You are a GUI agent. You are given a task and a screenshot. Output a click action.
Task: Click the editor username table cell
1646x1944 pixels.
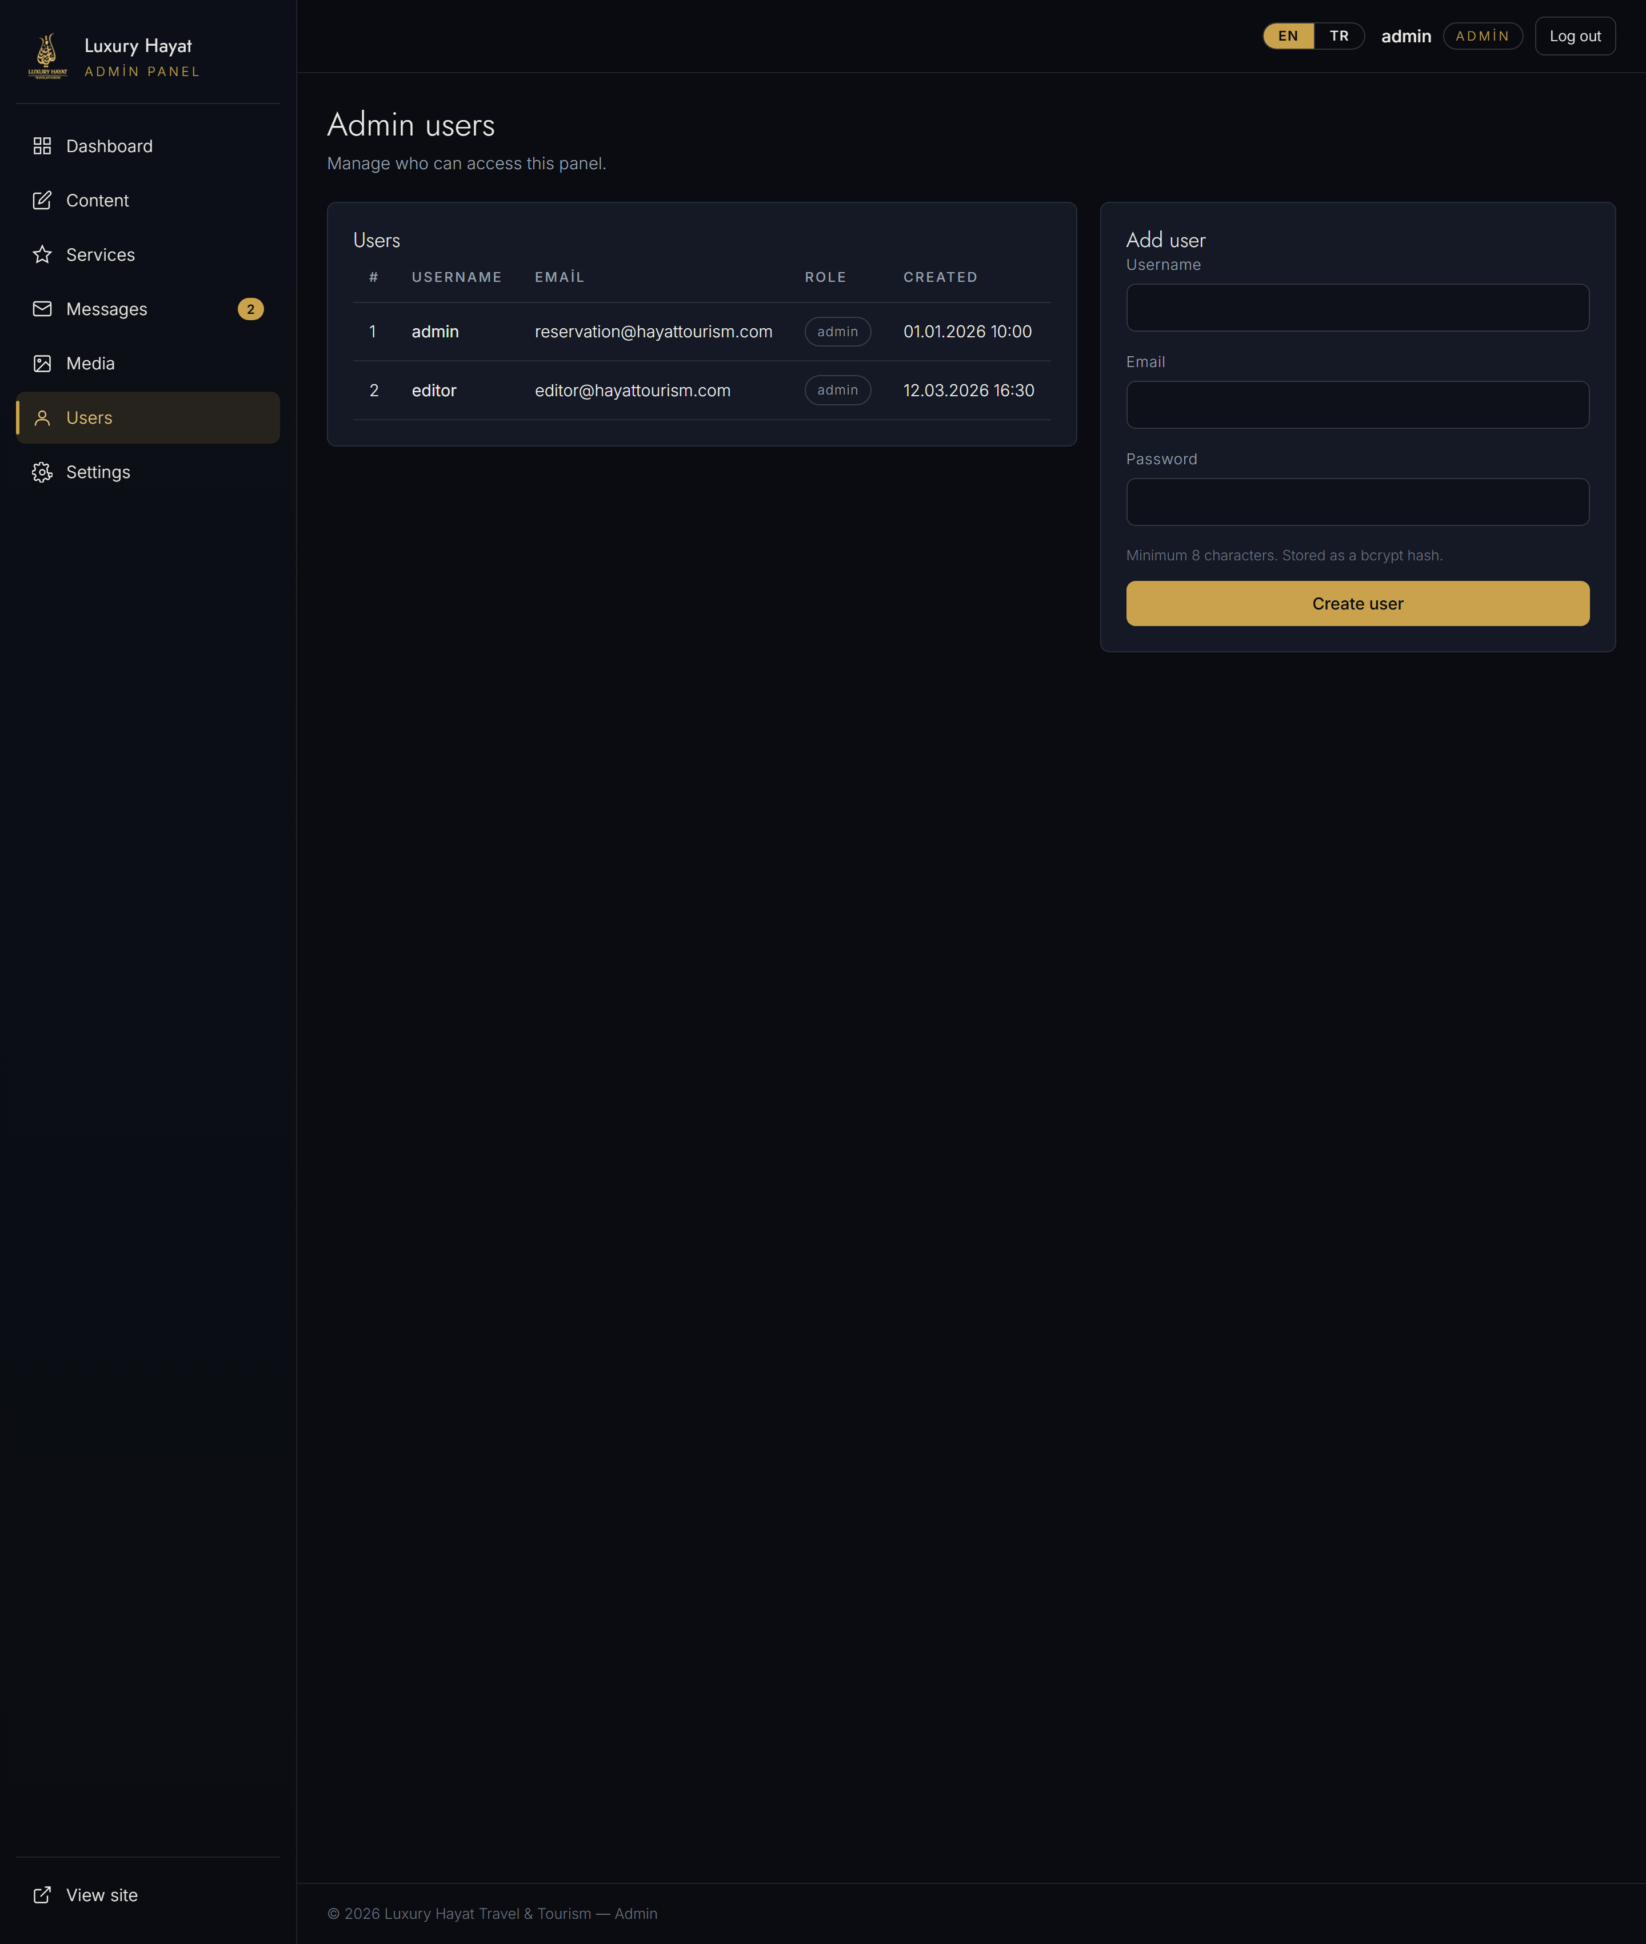point(434,390)
